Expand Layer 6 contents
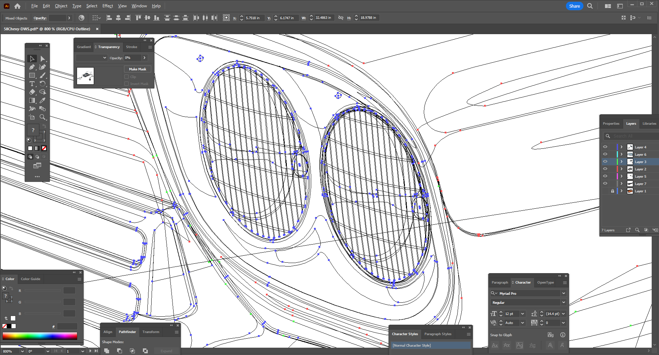 [621, 154]
